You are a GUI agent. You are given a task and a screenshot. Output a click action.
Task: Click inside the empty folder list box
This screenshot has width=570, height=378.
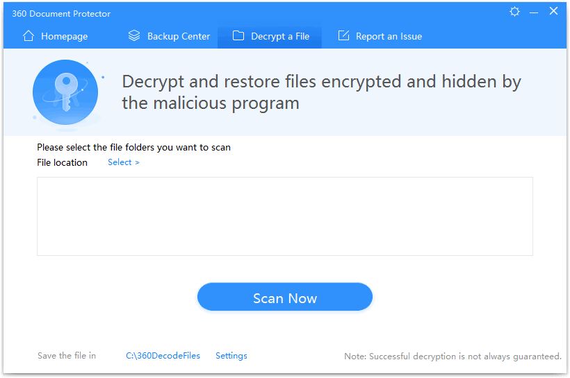[284, 216]
